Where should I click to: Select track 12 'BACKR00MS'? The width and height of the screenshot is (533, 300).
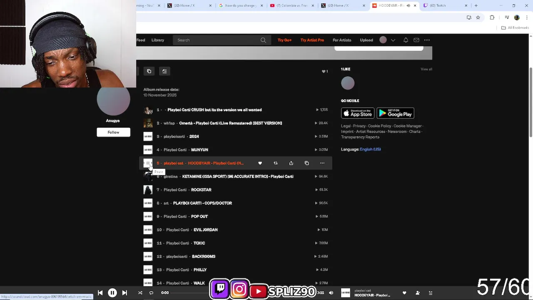203,256
